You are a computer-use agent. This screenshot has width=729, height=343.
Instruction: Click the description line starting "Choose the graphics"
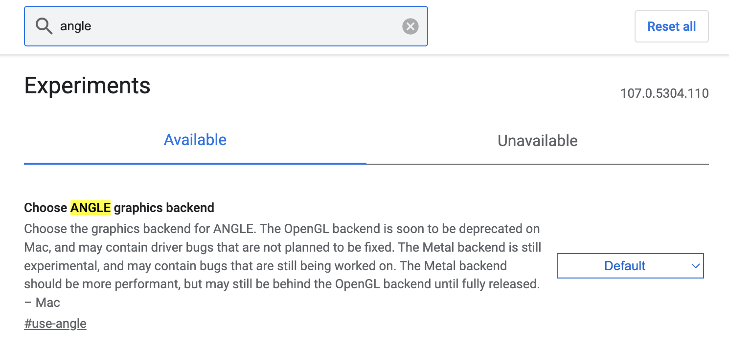click(x=281, y=229)
